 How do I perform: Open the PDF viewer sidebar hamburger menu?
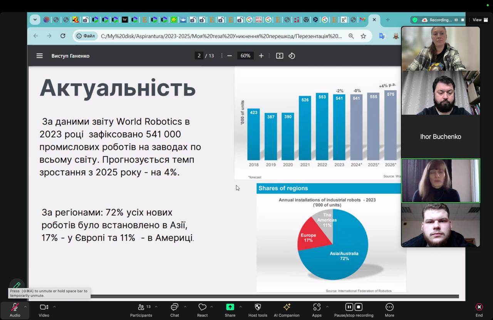pyautogui.click(x=39, y=56)
